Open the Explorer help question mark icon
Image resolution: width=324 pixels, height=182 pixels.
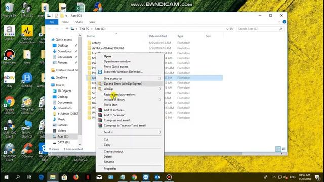(285, 22)
